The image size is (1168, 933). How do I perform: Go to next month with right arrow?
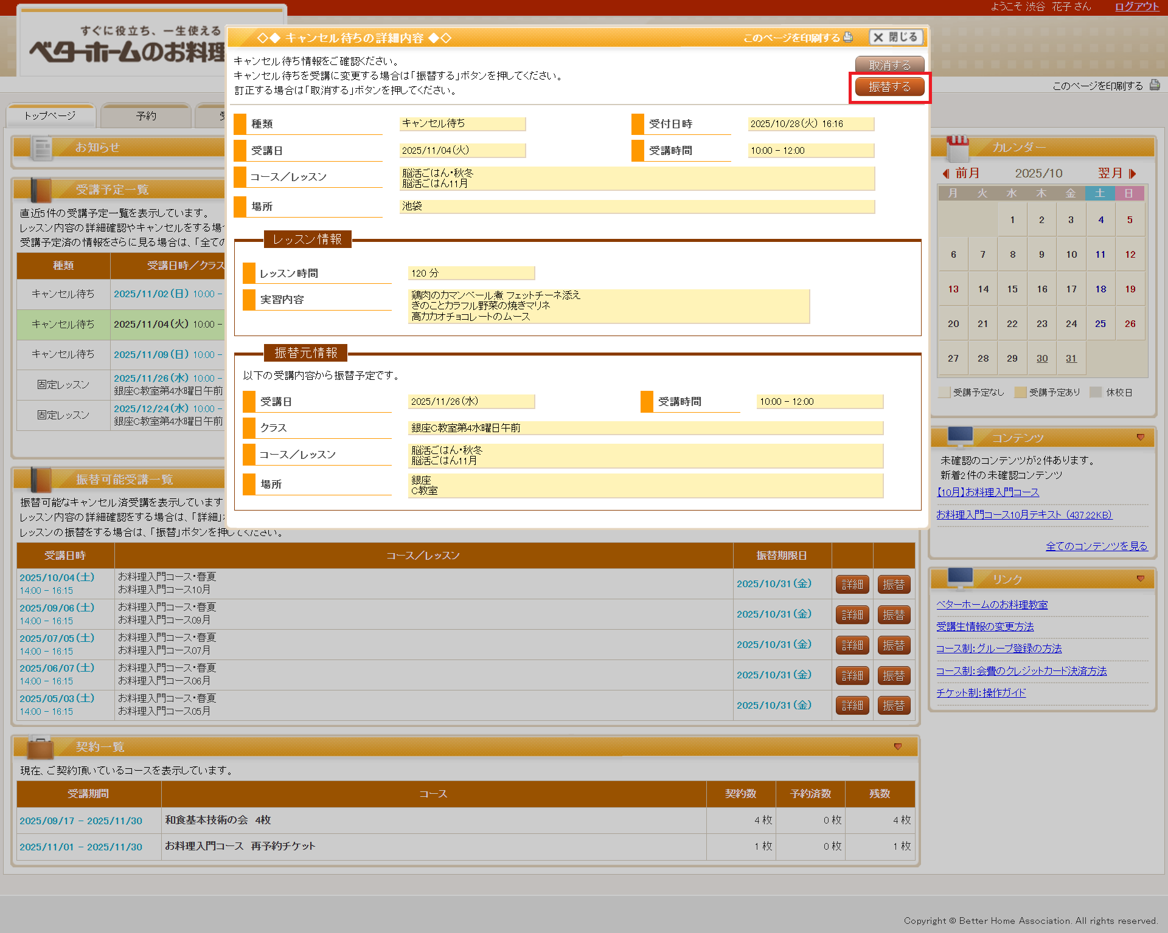point(1132,174)
